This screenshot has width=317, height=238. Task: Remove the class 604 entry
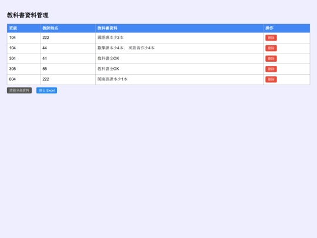tap(271, 79)
